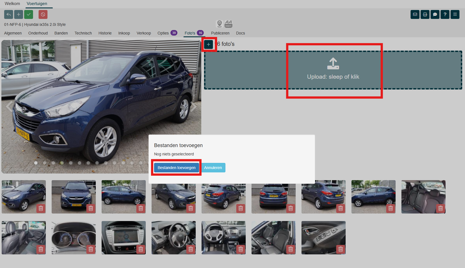Open the hamburger menu icon
The height and width of the screenshot is (268, 465).
click(455, 14)
